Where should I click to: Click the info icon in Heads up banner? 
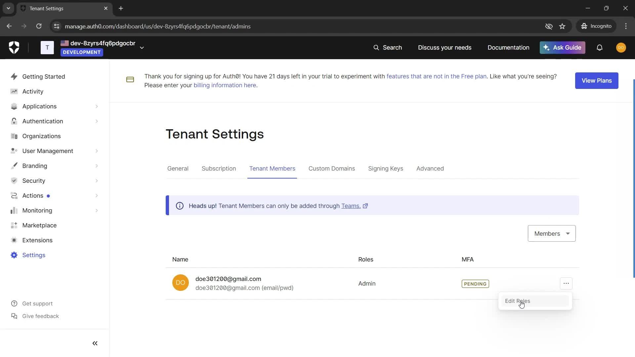pyautogui.click(x=180, y=206)
